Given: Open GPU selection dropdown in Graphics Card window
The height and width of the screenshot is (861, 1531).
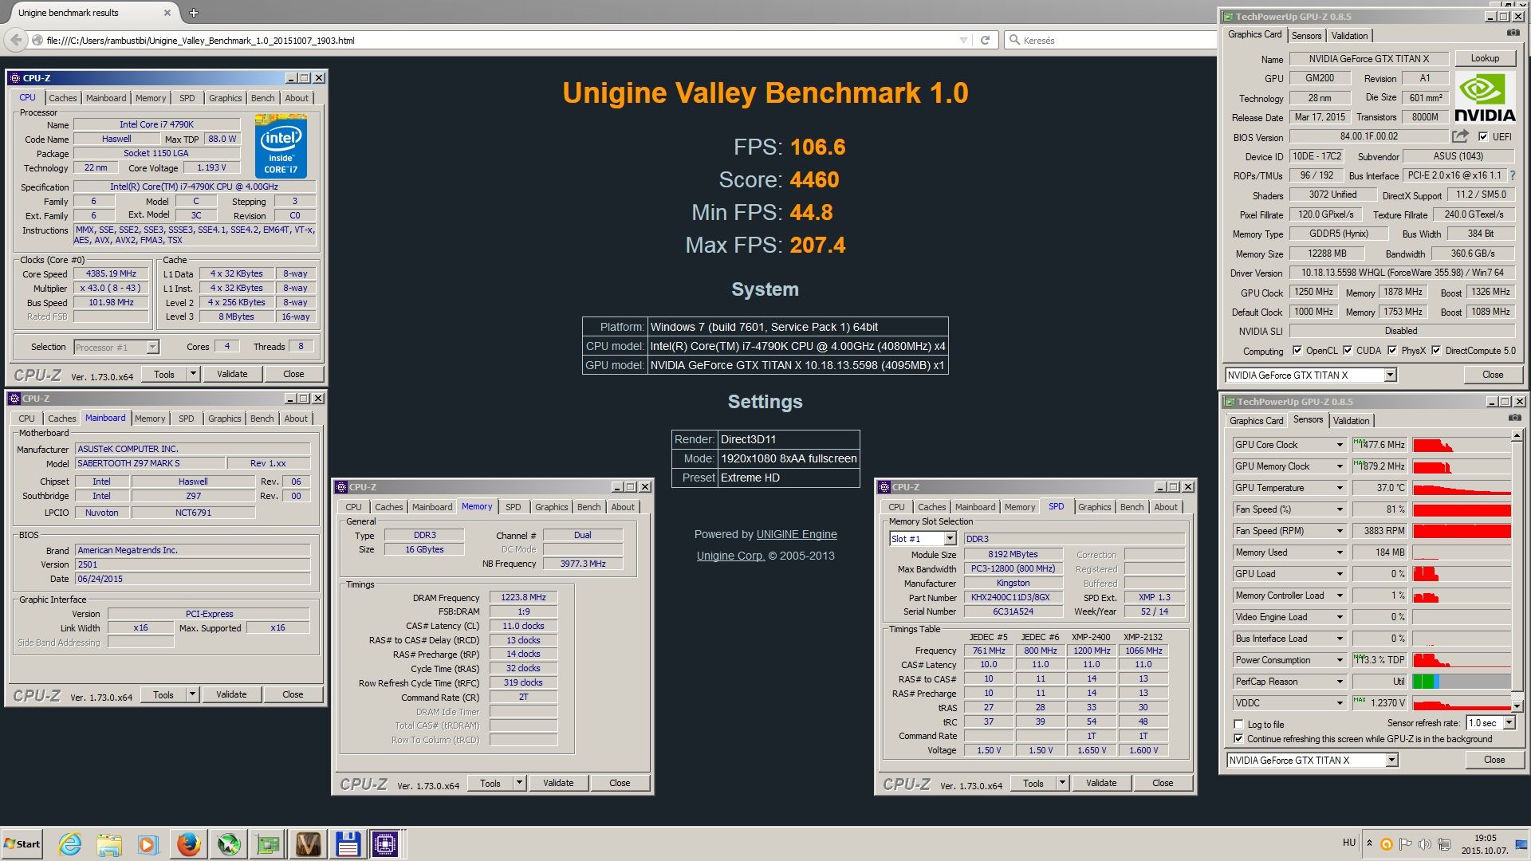Looking at the screenshot, I should (x=1390, y=375).
